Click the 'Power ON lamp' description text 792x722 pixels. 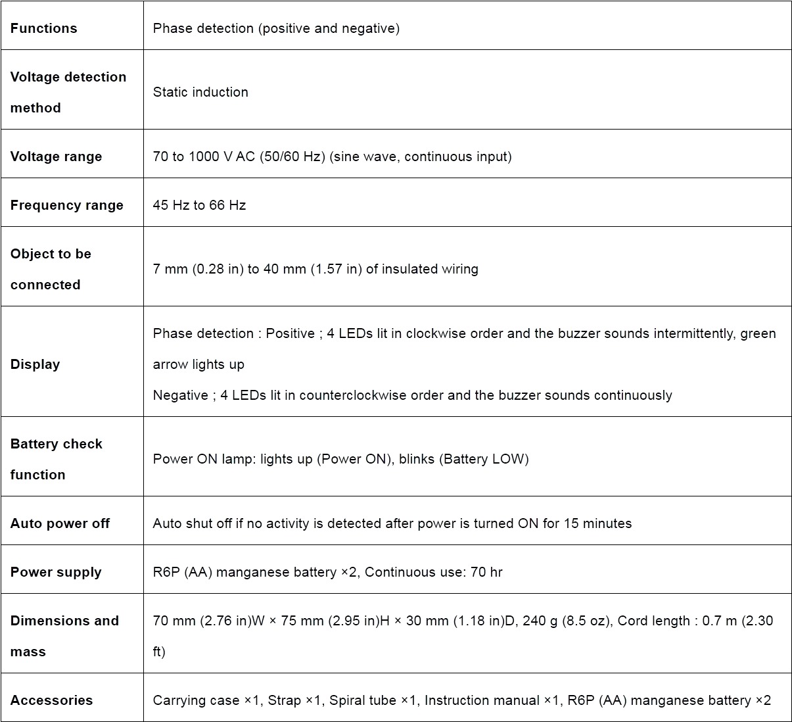point(340,459)
